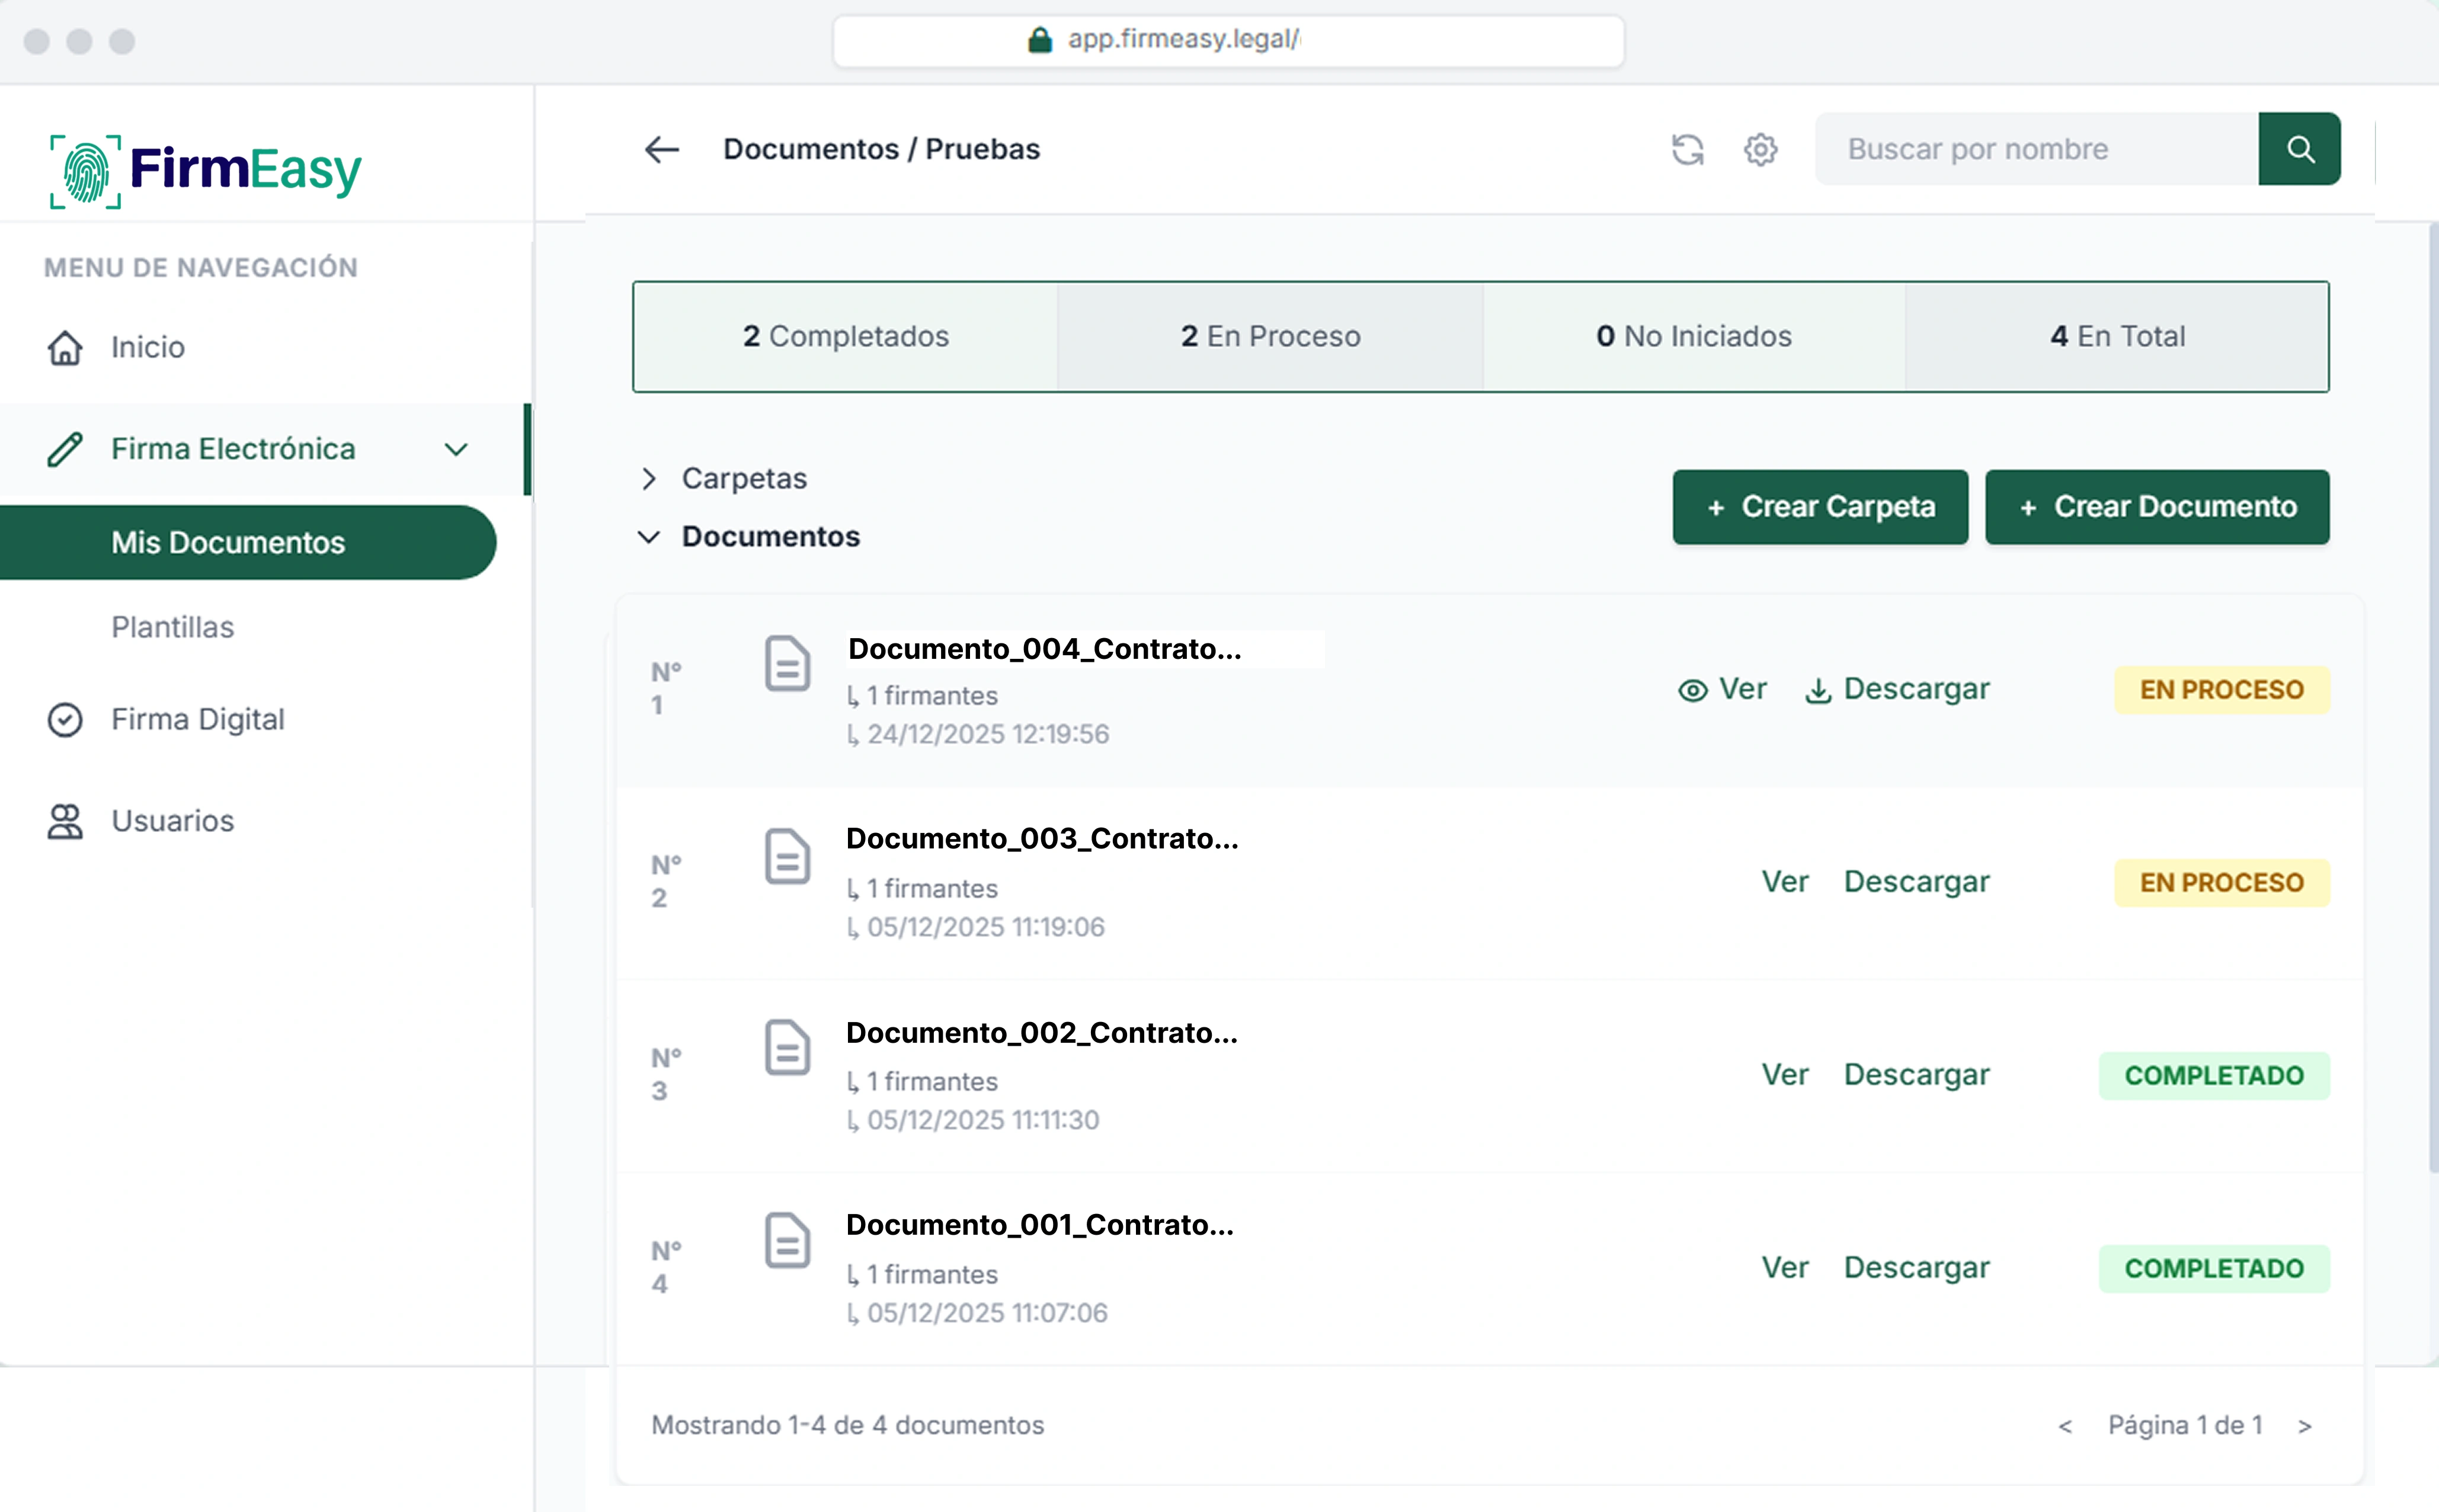
Task: Click the green magnifier search button
Action: click(x=2299, y=150)
